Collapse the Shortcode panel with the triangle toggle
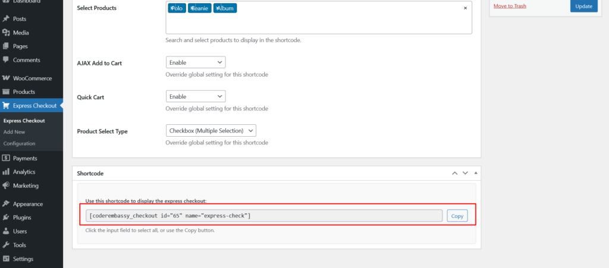 [x=475, y=173]
